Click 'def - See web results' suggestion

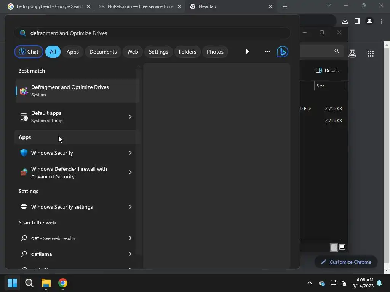(x=75, y=238)
